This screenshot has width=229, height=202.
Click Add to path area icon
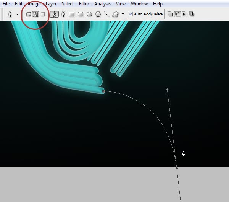point(170,14)
